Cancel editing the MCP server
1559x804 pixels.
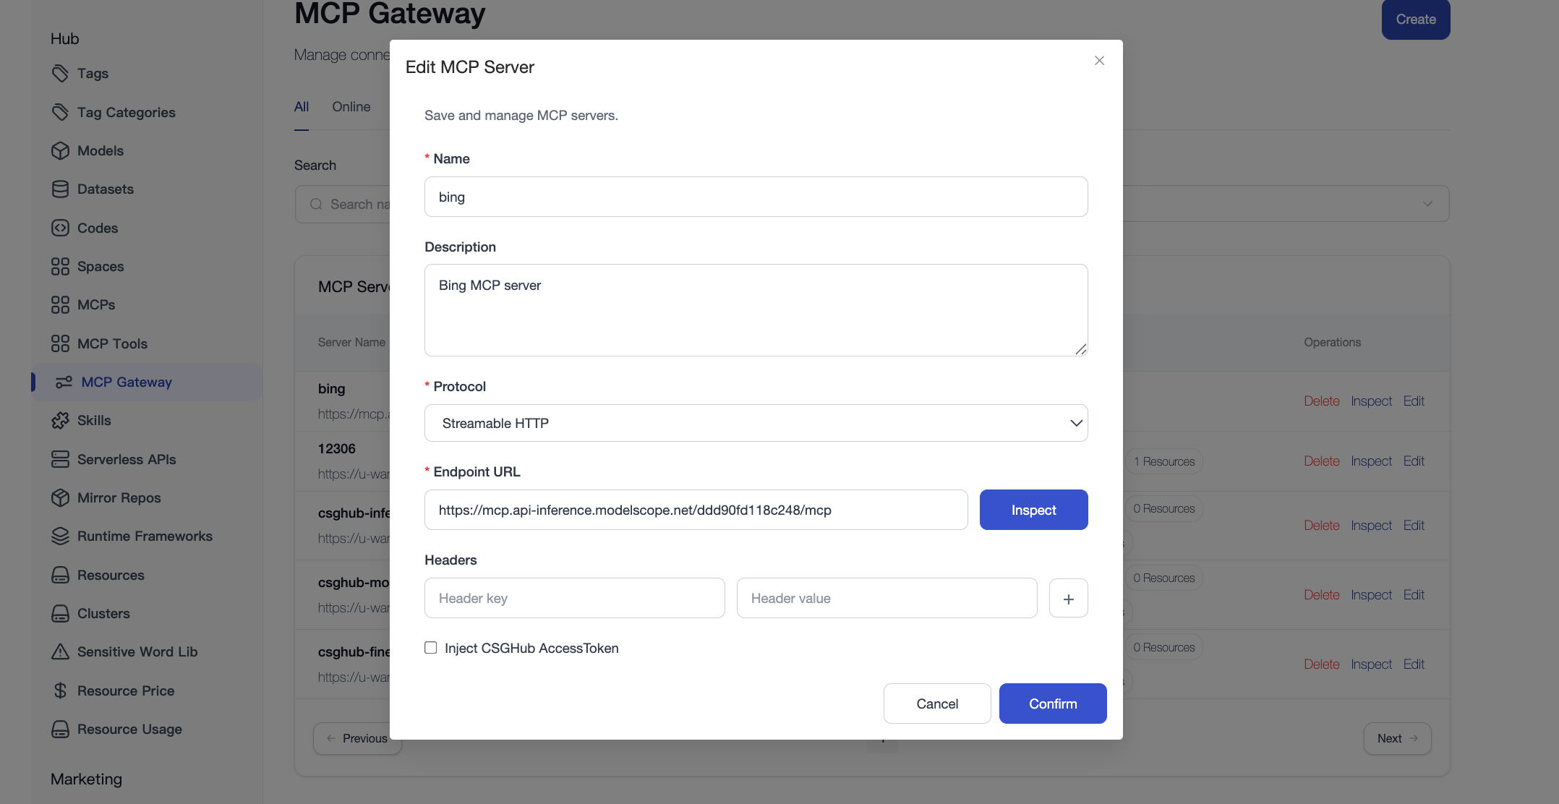(936, 703)
